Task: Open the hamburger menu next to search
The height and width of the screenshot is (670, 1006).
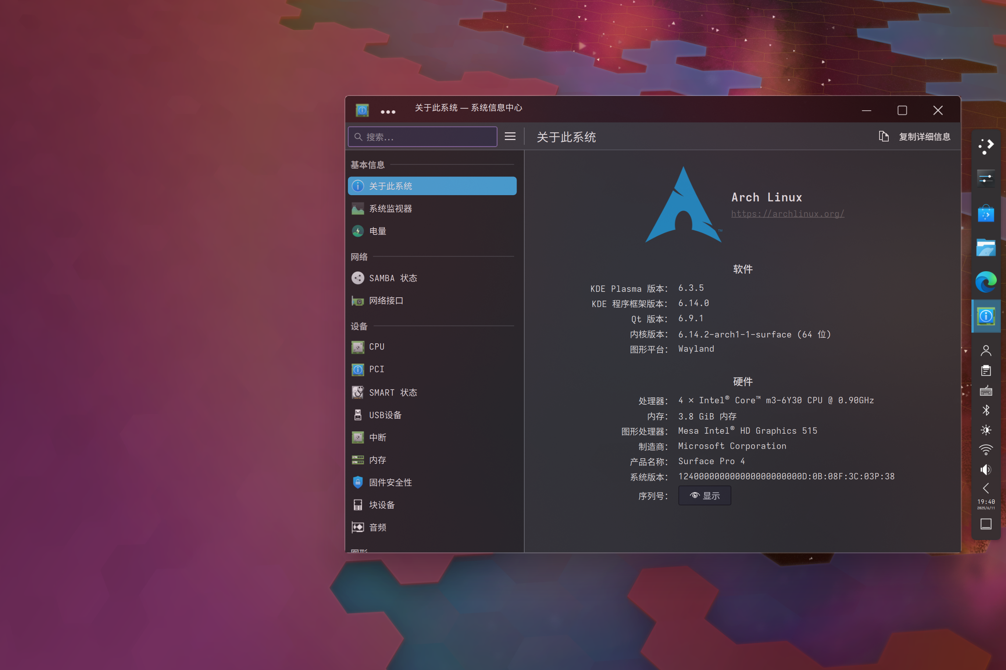Action: [x=510, y=136]
